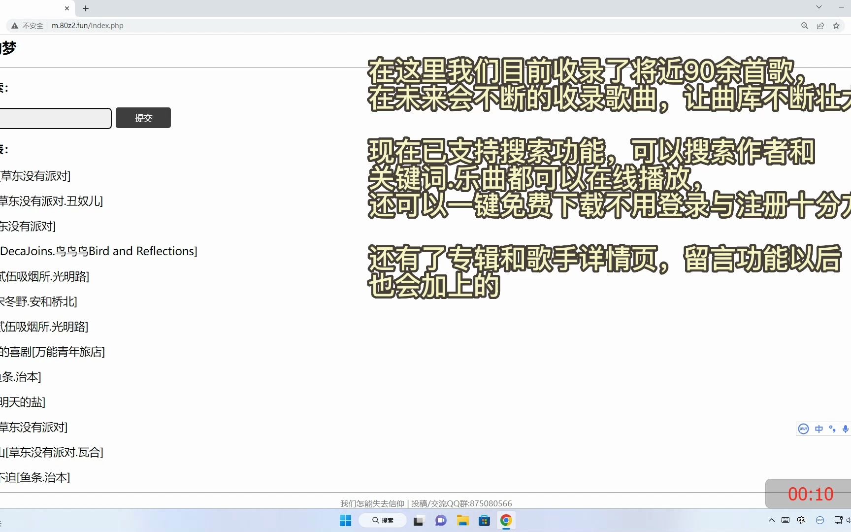
Task: Open the first 草东没有派对 song link
Action: [x=35, y=176]
